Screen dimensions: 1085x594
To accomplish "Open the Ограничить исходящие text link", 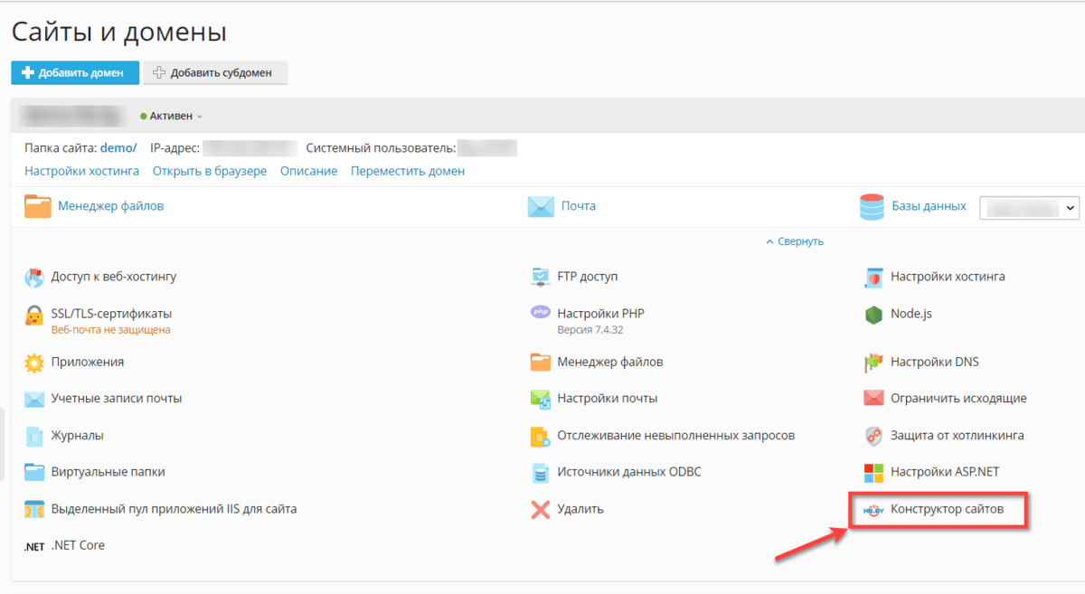I will [959, 398].
